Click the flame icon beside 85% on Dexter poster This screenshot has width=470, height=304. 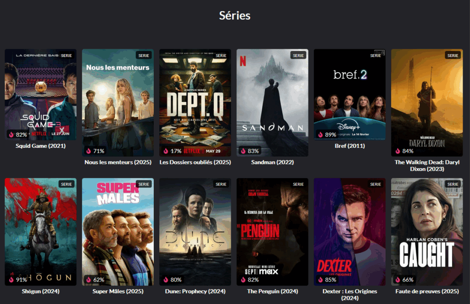[x=320, y=280]
